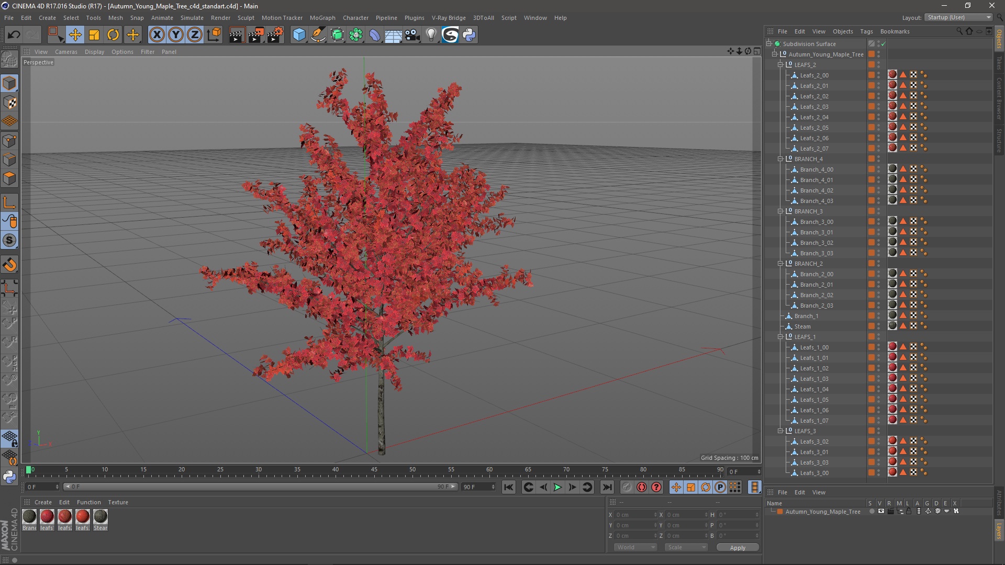
Task: Click the Apply button
Action: point(738,548)
